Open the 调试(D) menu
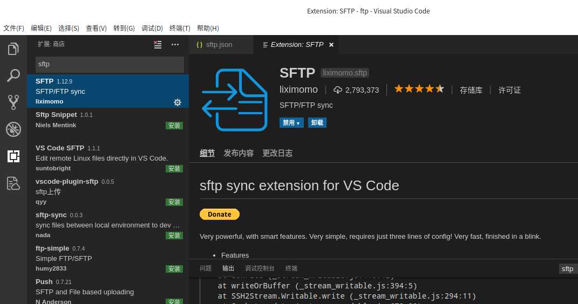 point(152,29)
